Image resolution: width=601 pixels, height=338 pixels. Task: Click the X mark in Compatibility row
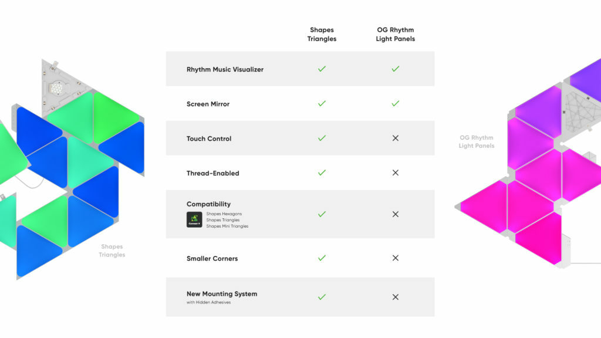click(395, 214)
